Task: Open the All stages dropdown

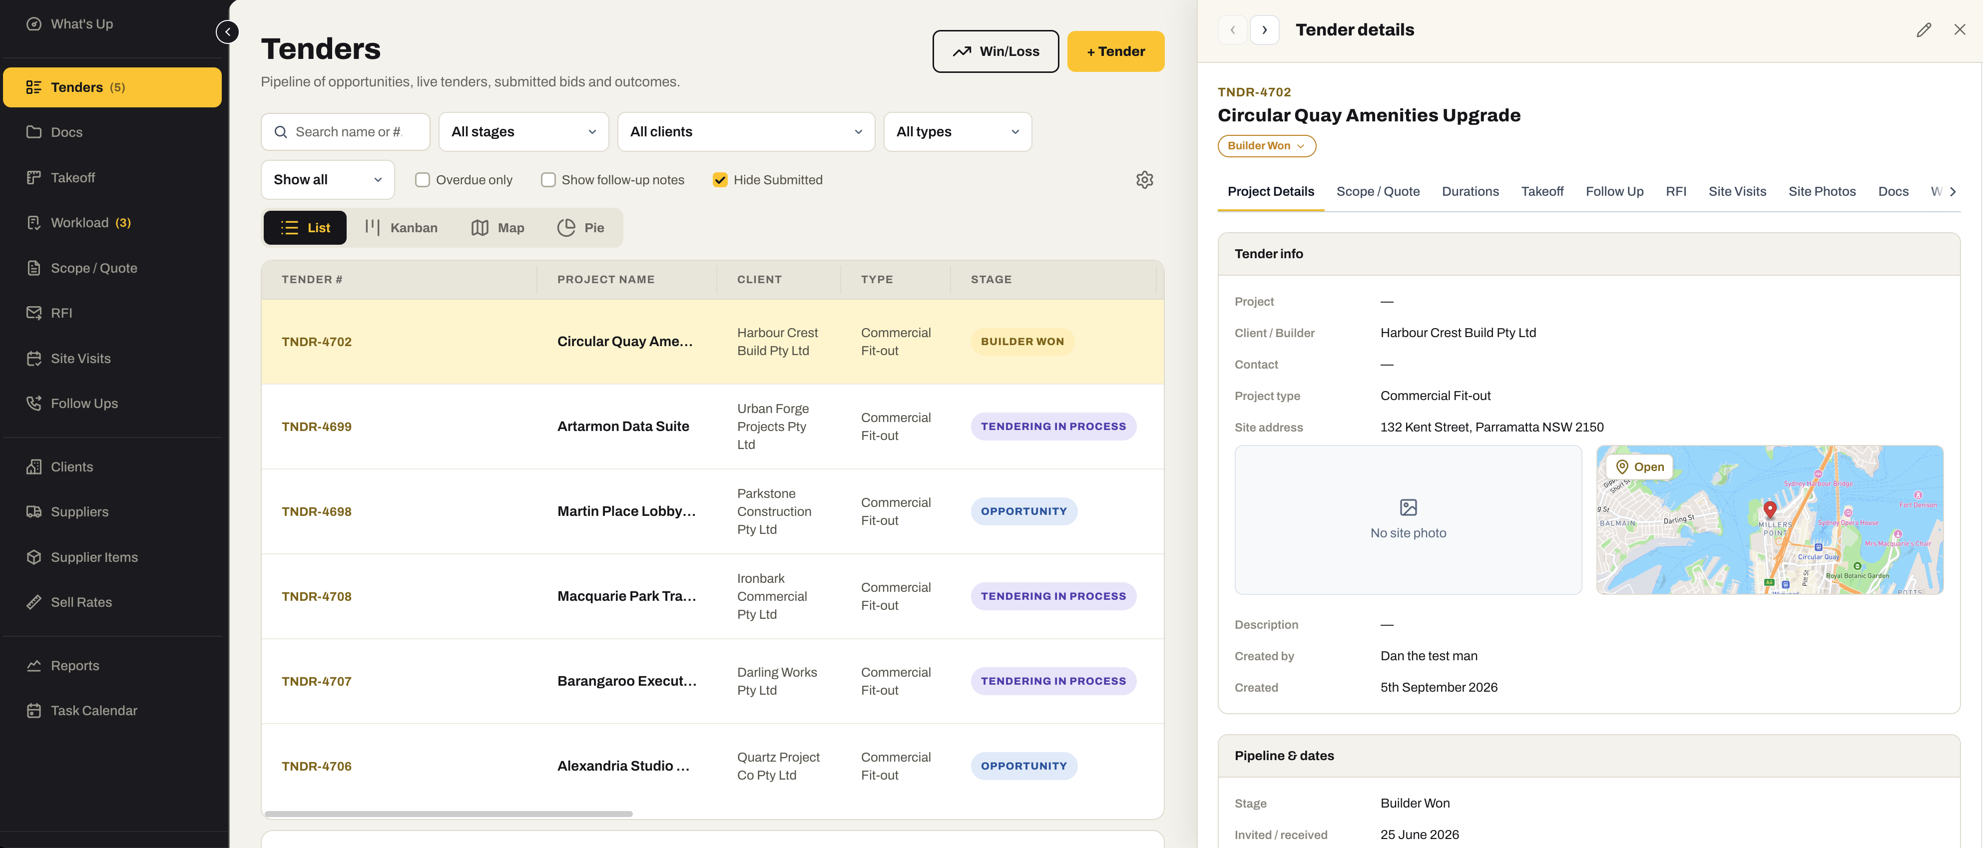Action: point(523,131)
